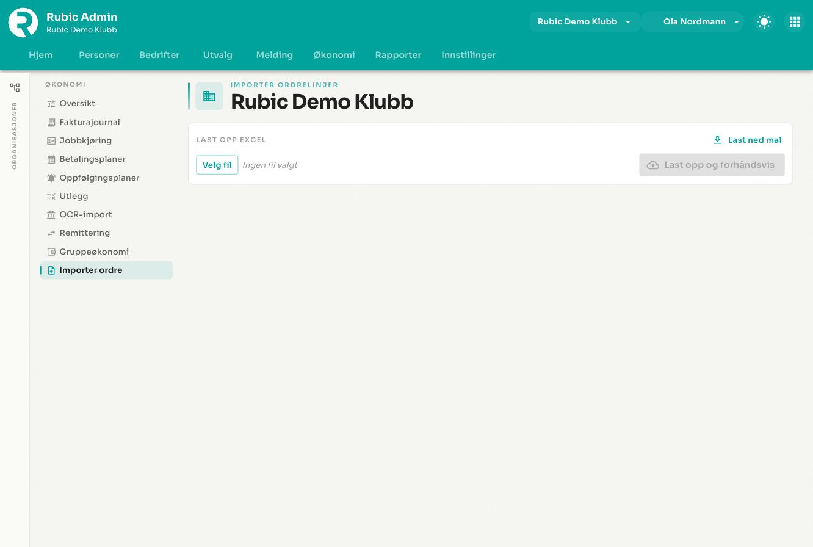Viewport: 813px width, 547px height.
Task: Click the Oversikt sliders icon
Action: 51,104
